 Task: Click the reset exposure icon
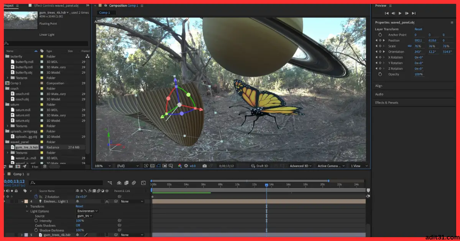[186, 166]
